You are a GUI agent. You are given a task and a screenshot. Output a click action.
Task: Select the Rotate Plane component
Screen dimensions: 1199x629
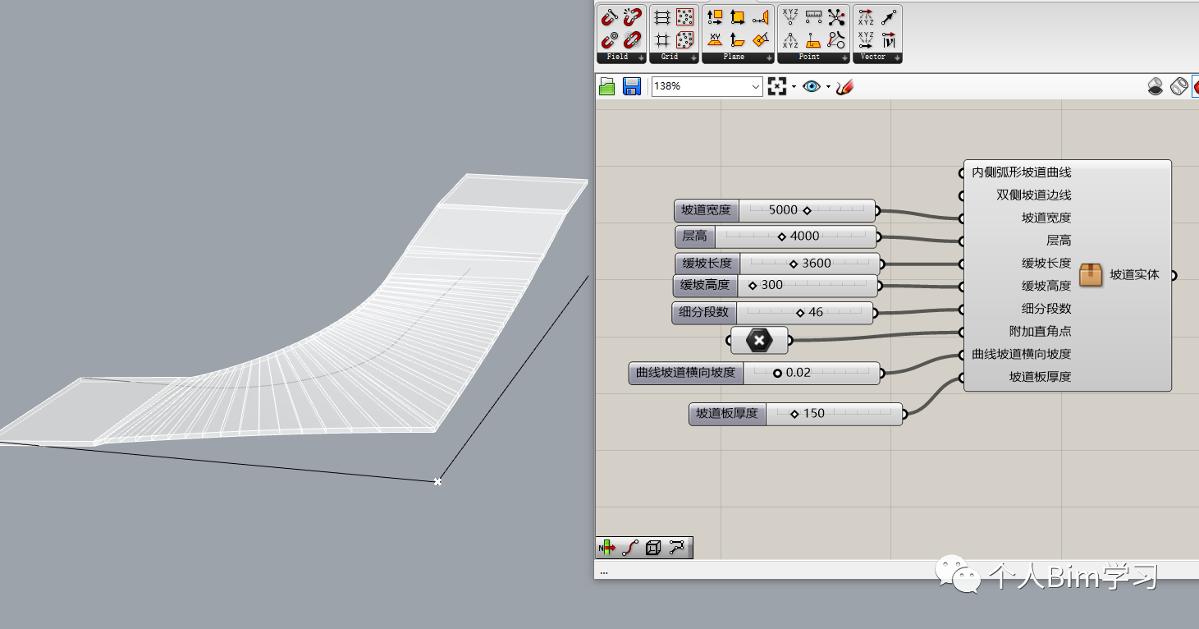point(761,39)
